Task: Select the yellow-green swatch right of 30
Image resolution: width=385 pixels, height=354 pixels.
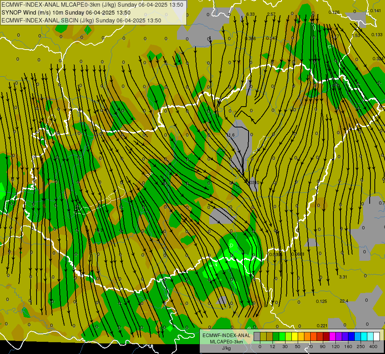Action: coord(289,336)
